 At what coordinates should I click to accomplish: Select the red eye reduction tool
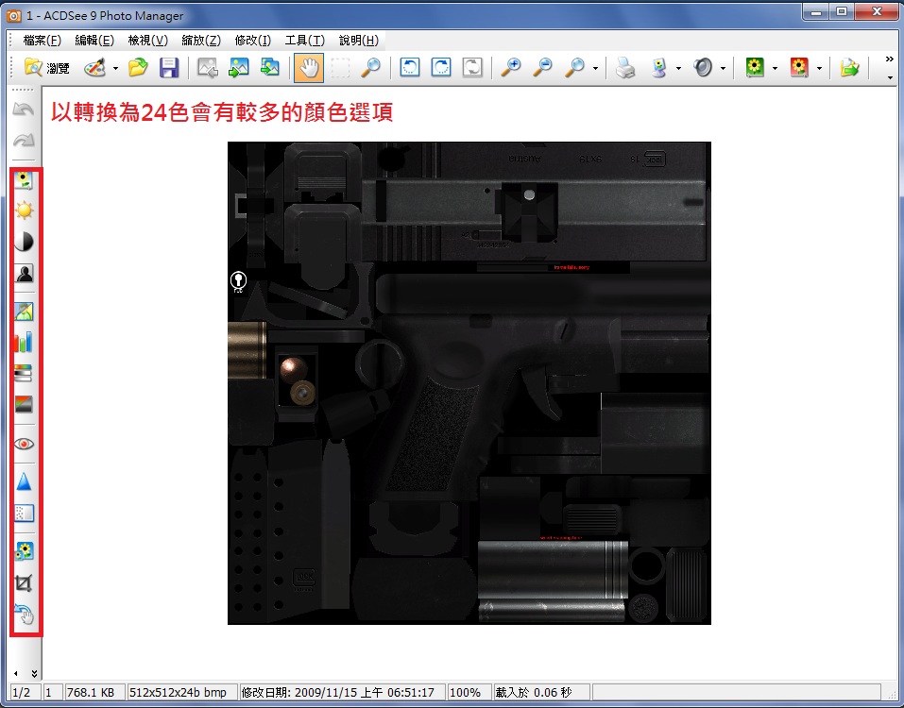[24, 444]
